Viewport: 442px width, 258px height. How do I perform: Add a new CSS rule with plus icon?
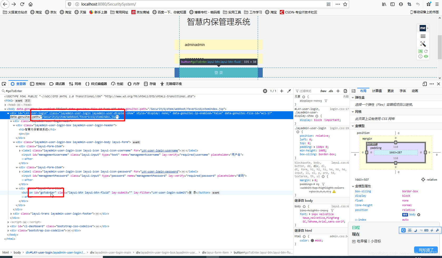click(338, 91)
